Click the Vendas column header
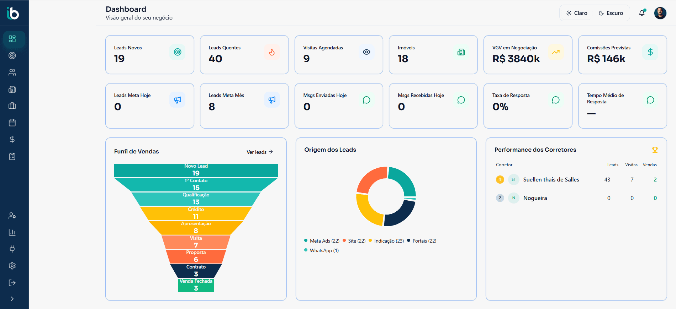The width and height of the screenshot is (676, 309). click(650, 165)
